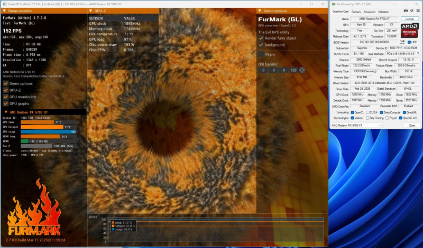Switch to the Graphics Card tab
Image resolution: width=423 pixels, height=248 pixels.
point(340,12)
